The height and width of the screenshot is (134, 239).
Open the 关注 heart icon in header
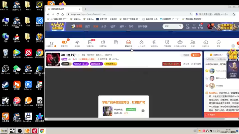click(194, 26)
